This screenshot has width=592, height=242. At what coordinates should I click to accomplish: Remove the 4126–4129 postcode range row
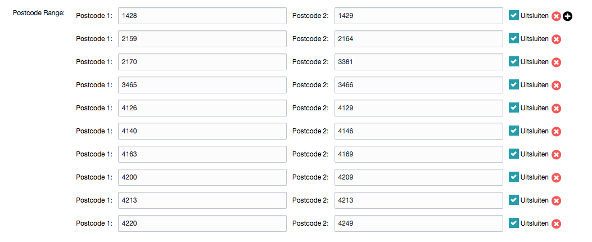point(556,109)
